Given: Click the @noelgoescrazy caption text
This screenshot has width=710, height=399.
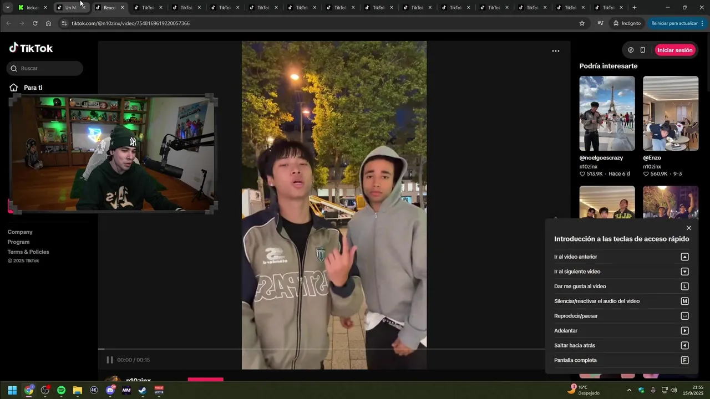Looking at the screenshot, I should (601, 158).
